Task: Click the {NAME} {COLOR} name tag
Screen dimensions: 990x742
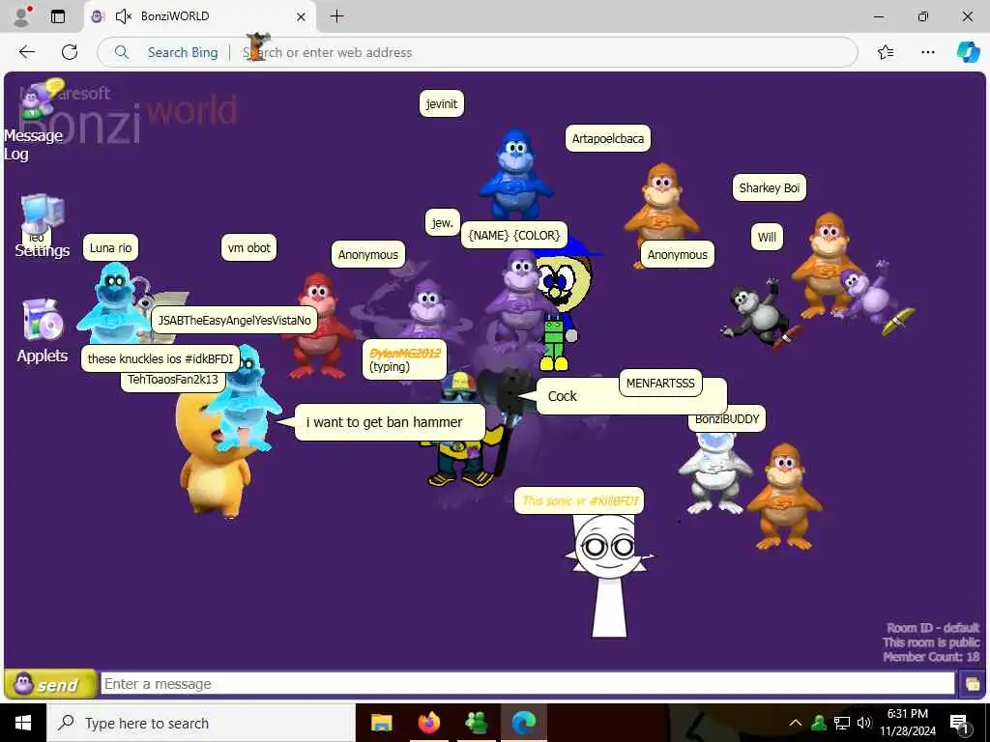Action: (514, 235)
